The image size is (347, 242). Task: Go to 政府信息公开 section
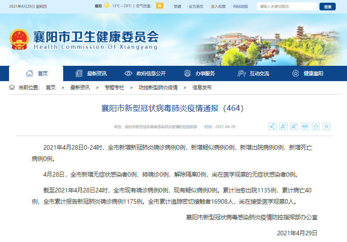145,73
